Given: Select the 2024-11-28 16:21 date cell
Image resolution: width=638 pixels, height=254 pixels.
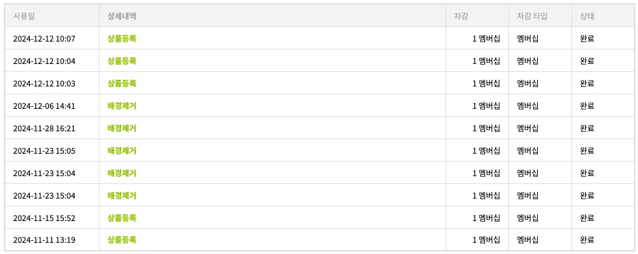Looking at the screenshot, I should (44, 128).
